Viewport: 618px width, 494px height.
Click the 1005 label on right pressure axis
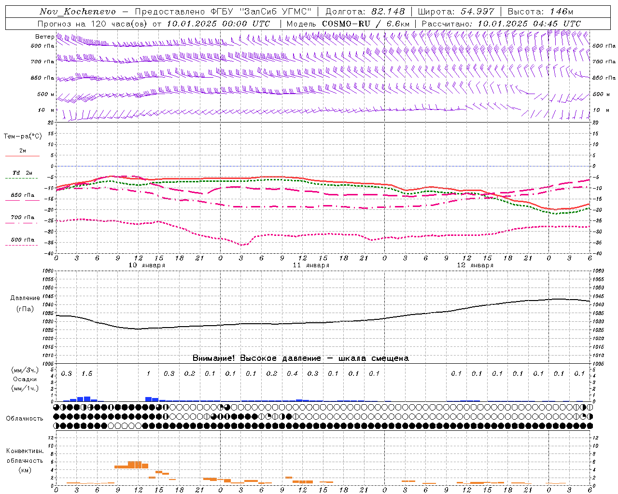pos(599,364)
